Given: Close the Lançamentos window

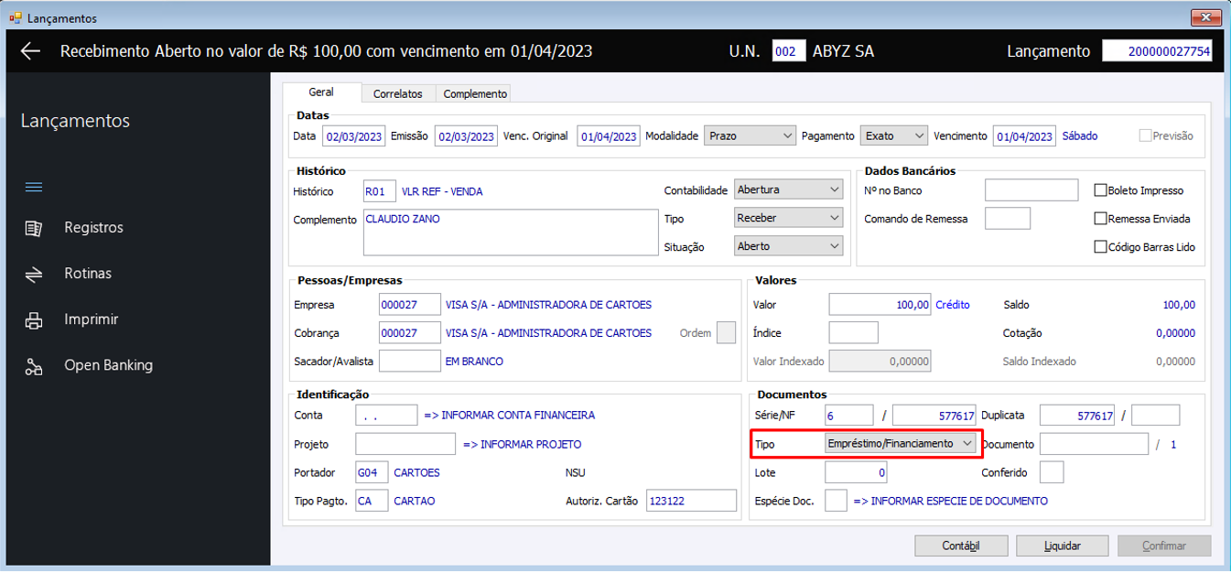Looking at the screenshot, I should pos(1204,17).
